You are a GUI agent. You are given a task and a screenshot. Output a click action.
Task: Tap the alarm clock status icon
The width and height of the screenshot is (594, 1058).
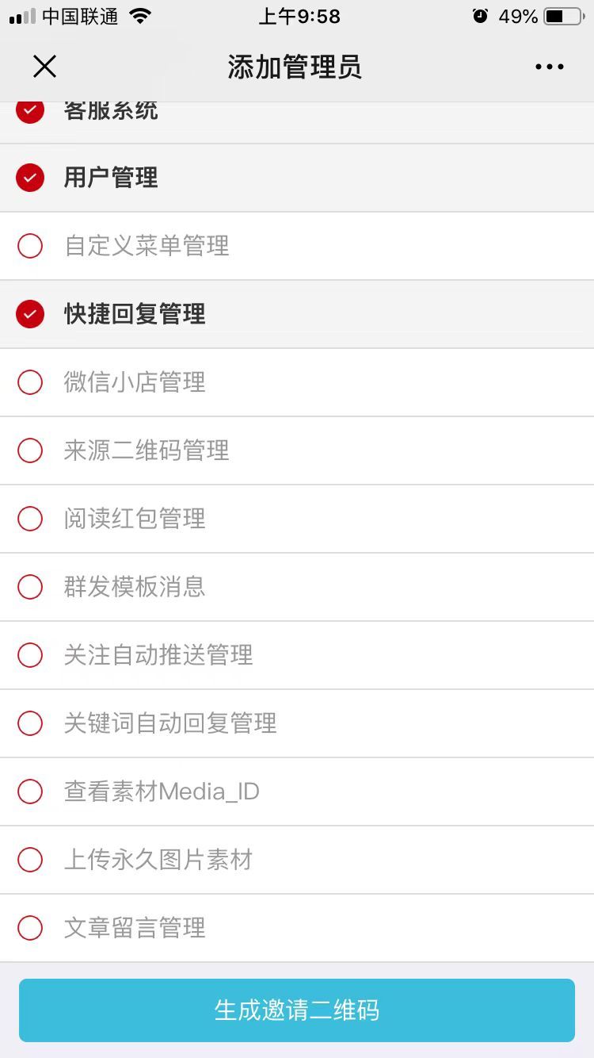(480, 17)
